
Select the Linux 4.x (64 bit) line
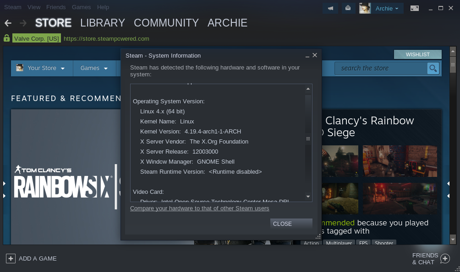[x=163, y=111]
